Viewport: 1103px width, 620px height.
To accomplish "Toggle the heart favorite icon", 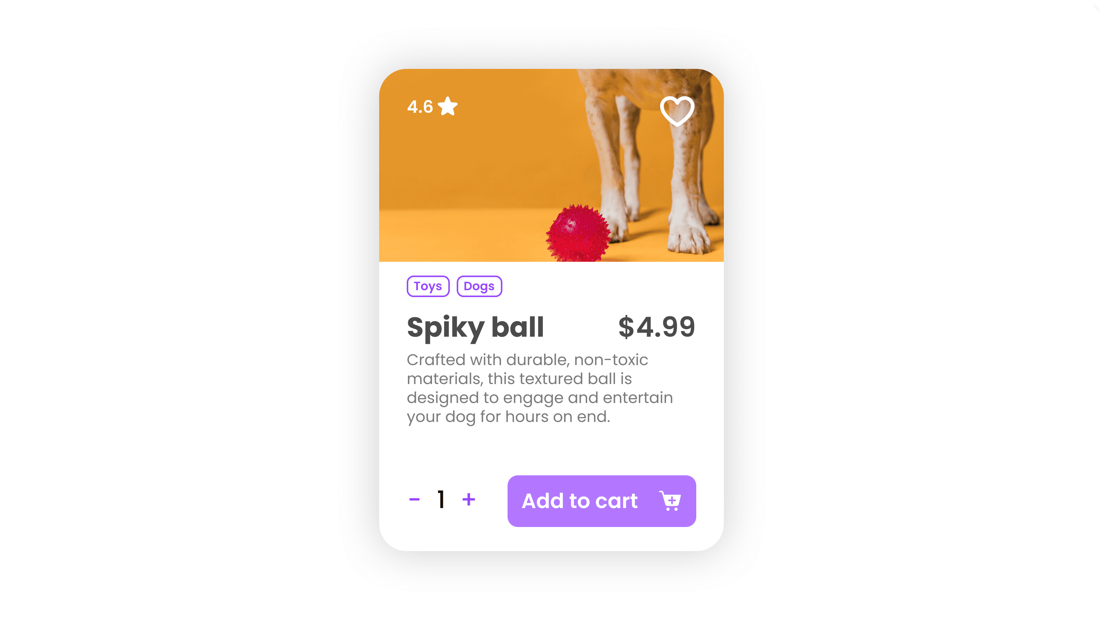I will (x=677, y=111).
